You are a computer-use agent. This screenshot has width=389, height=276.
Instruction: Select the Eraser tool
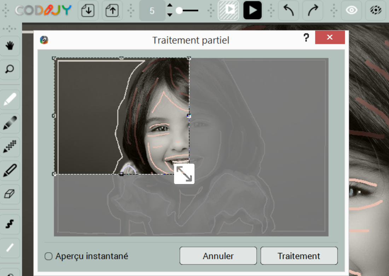tap(10, 194)
